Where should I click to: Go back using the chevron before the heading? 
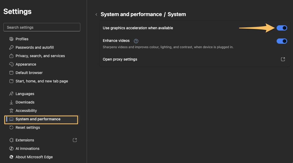pos(96,14)
